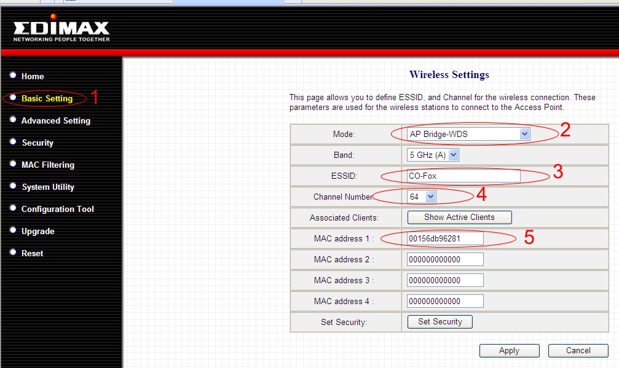Click the MAC address 1 field
Viewport: 619px width, 368px height.
[x=445, y=238]
